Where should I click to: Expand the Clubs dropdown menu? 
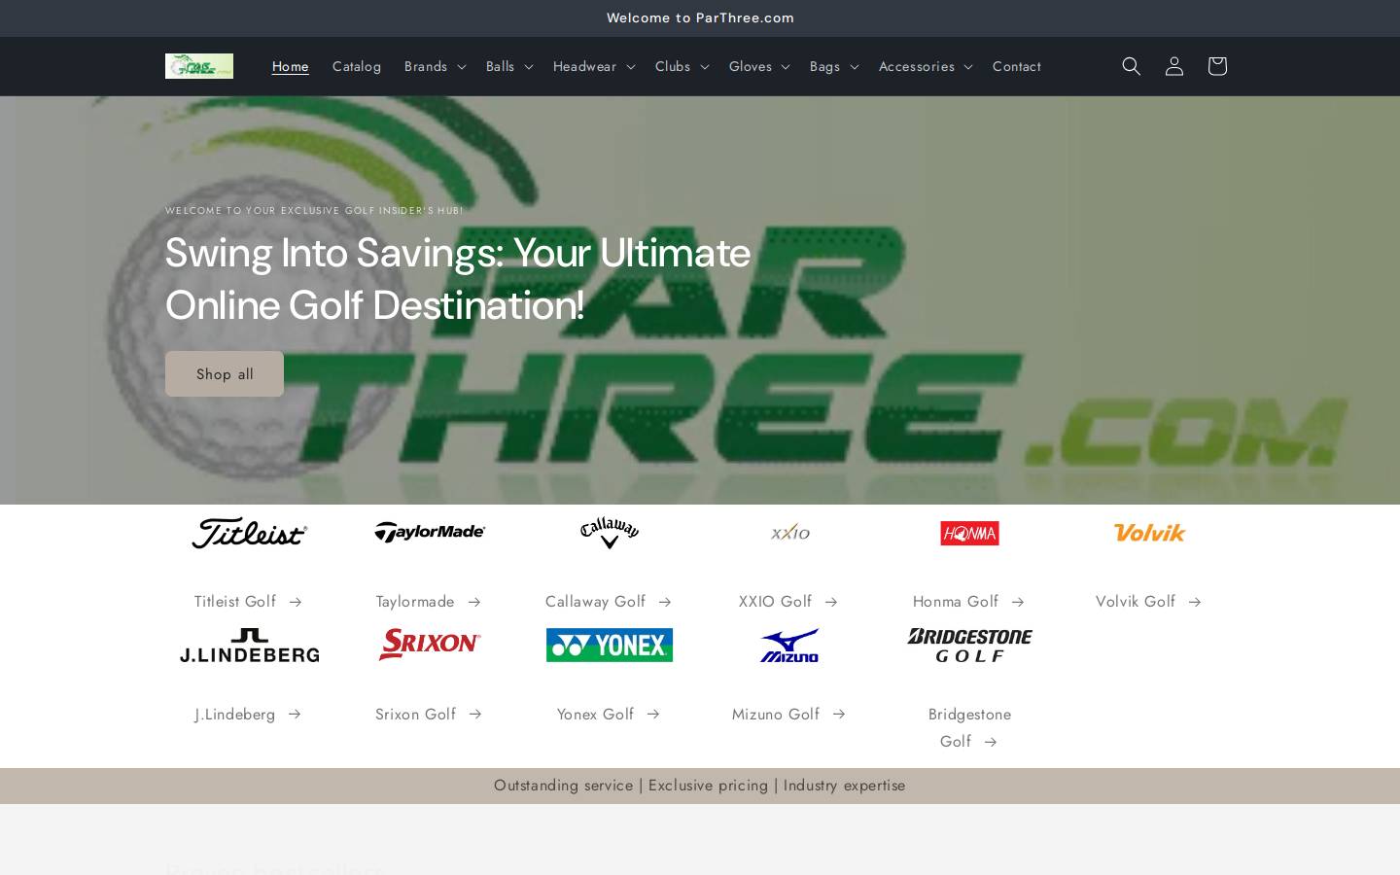[682, 66]
